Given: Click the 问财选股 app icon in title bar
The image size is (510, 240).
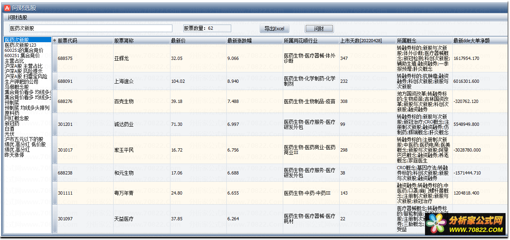Looking at the screenshot, I should (7, 7).
